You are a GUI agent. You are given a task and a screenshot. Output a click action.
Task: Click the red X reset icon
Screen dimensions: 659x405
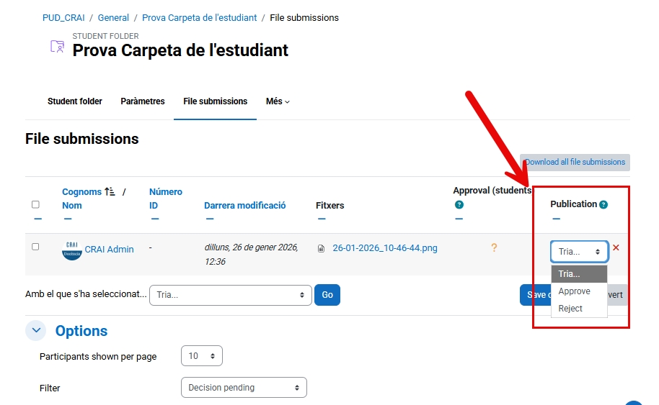point(616,248)
